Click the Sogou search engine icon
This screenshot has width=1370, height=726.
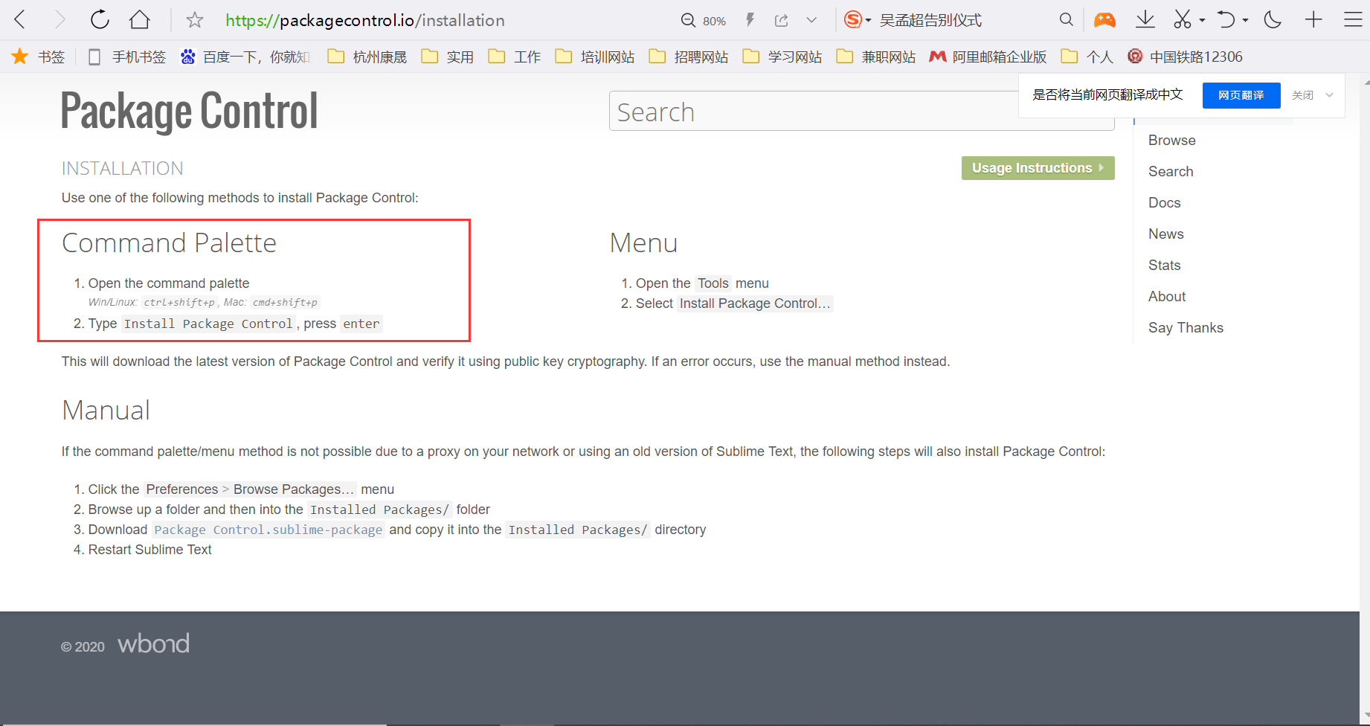pos(853,20)
